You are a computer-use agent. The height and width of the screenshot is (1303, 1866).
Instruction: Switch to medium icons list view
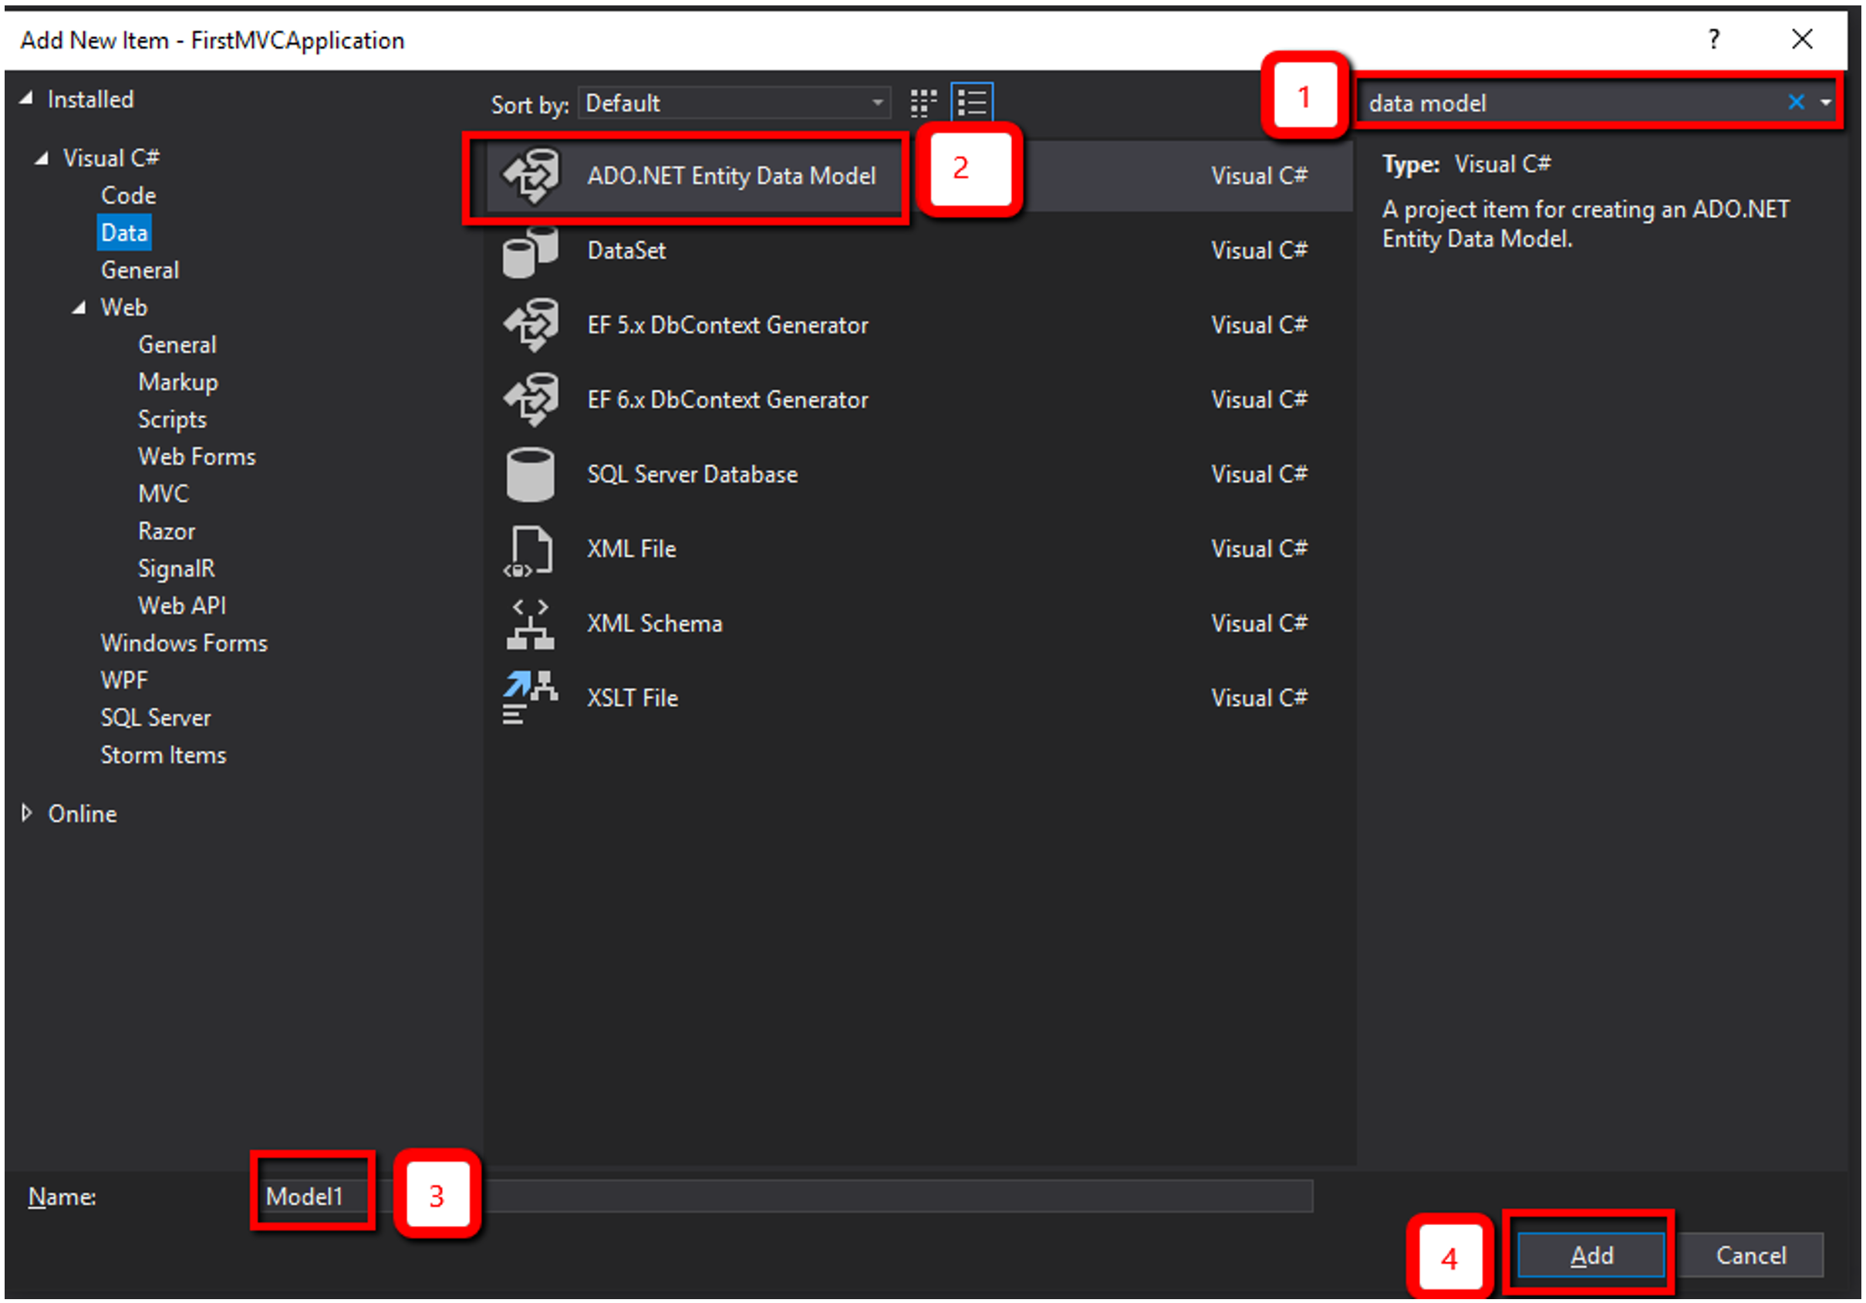tap(972, 103)
